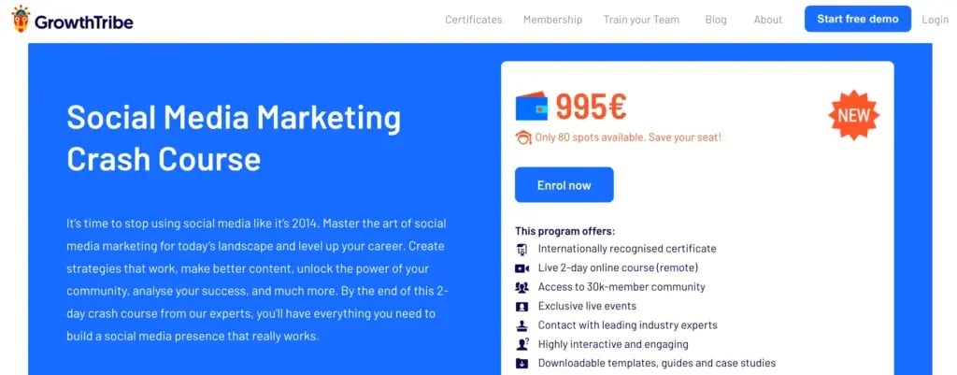Viewport: 957px width, 375px height.
Task: Click the orange NEW starburst badge
Action: click(x=854, y=115)
